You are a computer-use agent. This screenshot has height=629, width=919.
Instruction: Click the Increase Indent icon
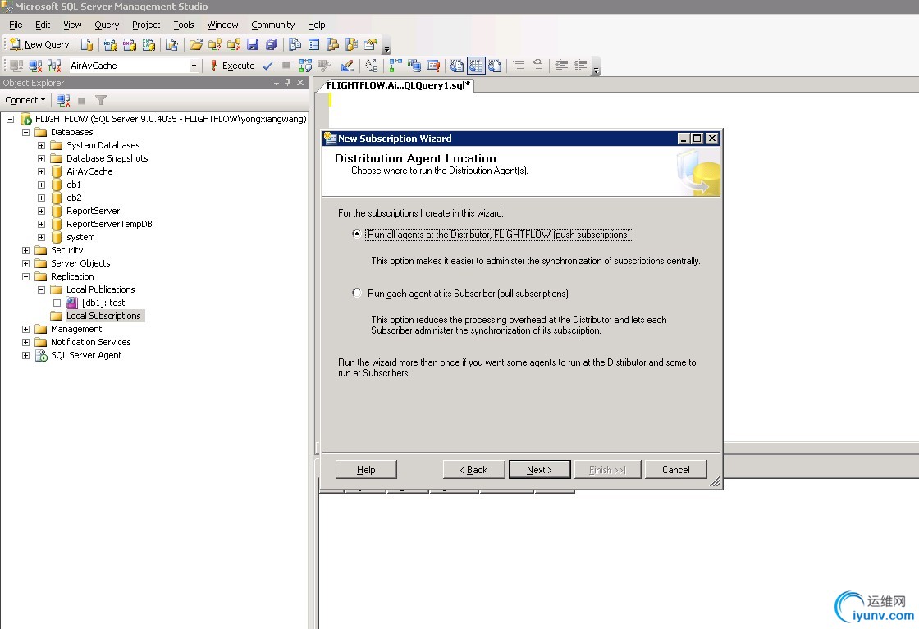[x=580, y=66]
